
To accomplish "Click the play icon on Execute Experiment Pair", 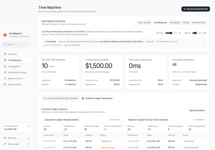I will pos(184,9).
